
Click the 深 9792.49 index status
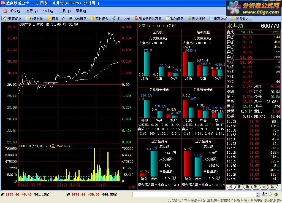(92, 194)
